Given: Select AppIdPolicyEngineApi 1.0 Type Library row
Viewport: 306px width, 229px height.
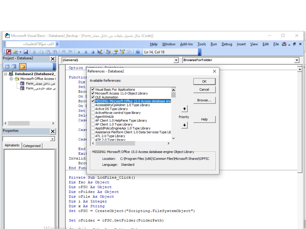Looking at the screenshot, I should click(x=123, y=128).
